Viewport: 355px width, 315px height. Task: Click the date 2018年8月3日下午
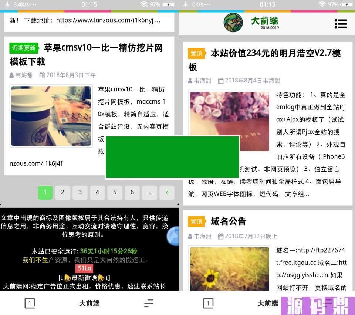coord(71,75)
